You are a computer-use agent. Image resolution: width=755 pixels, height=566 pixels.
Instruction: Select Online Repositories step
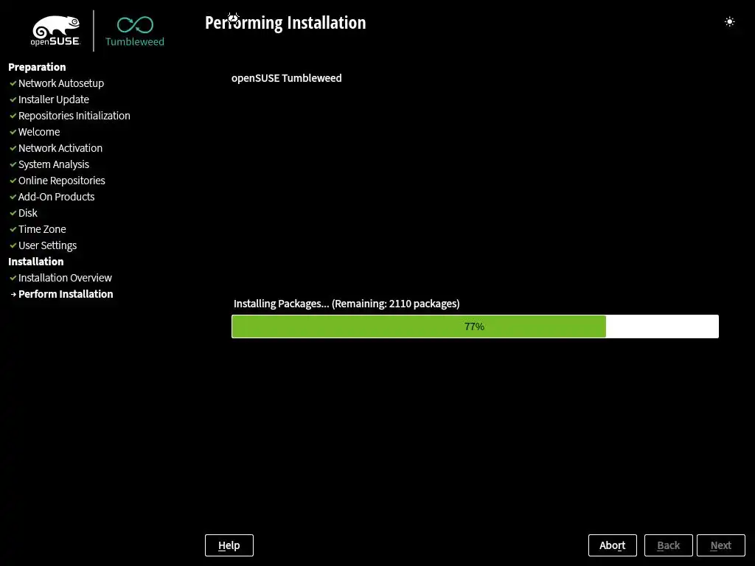(62, 181)
